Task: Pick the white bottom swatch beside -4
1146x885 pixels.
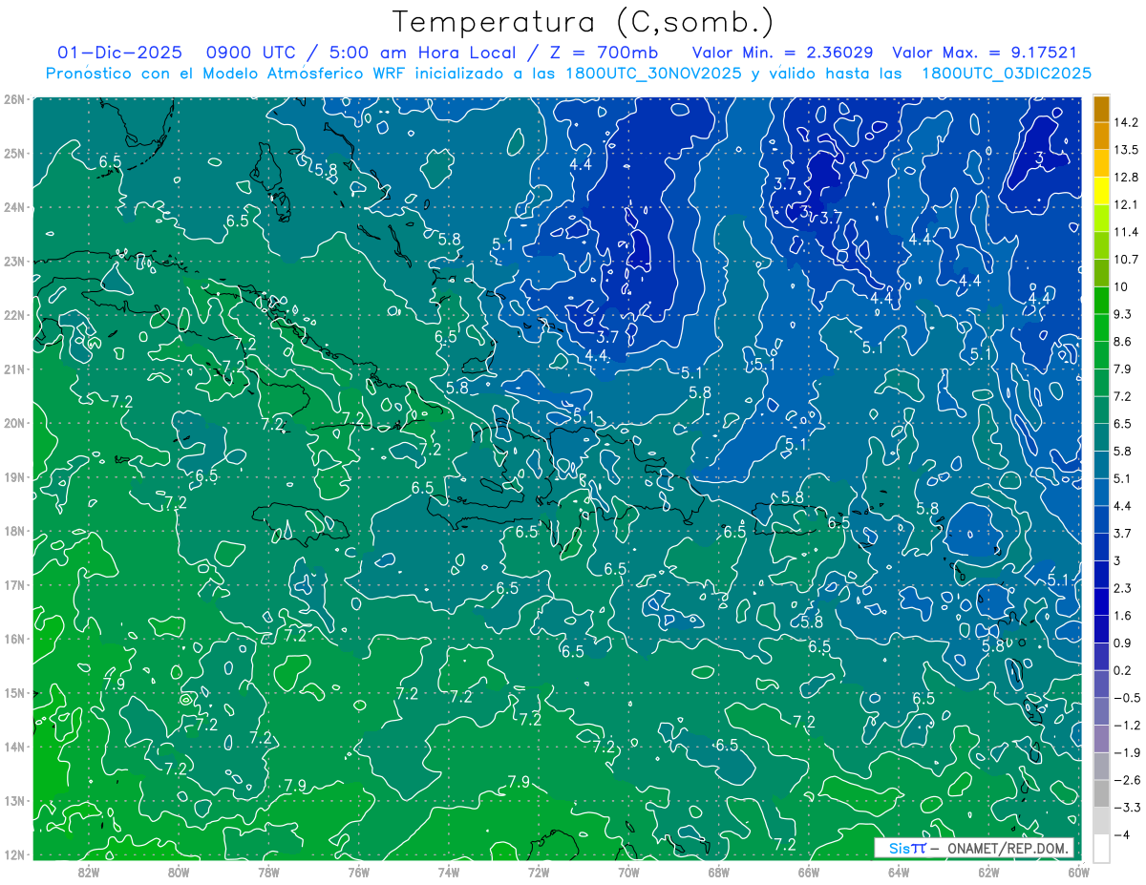Action: click(1101, 848)
